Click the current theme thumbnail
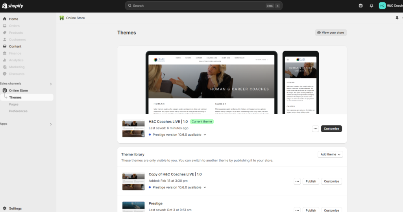 point(133,128)
